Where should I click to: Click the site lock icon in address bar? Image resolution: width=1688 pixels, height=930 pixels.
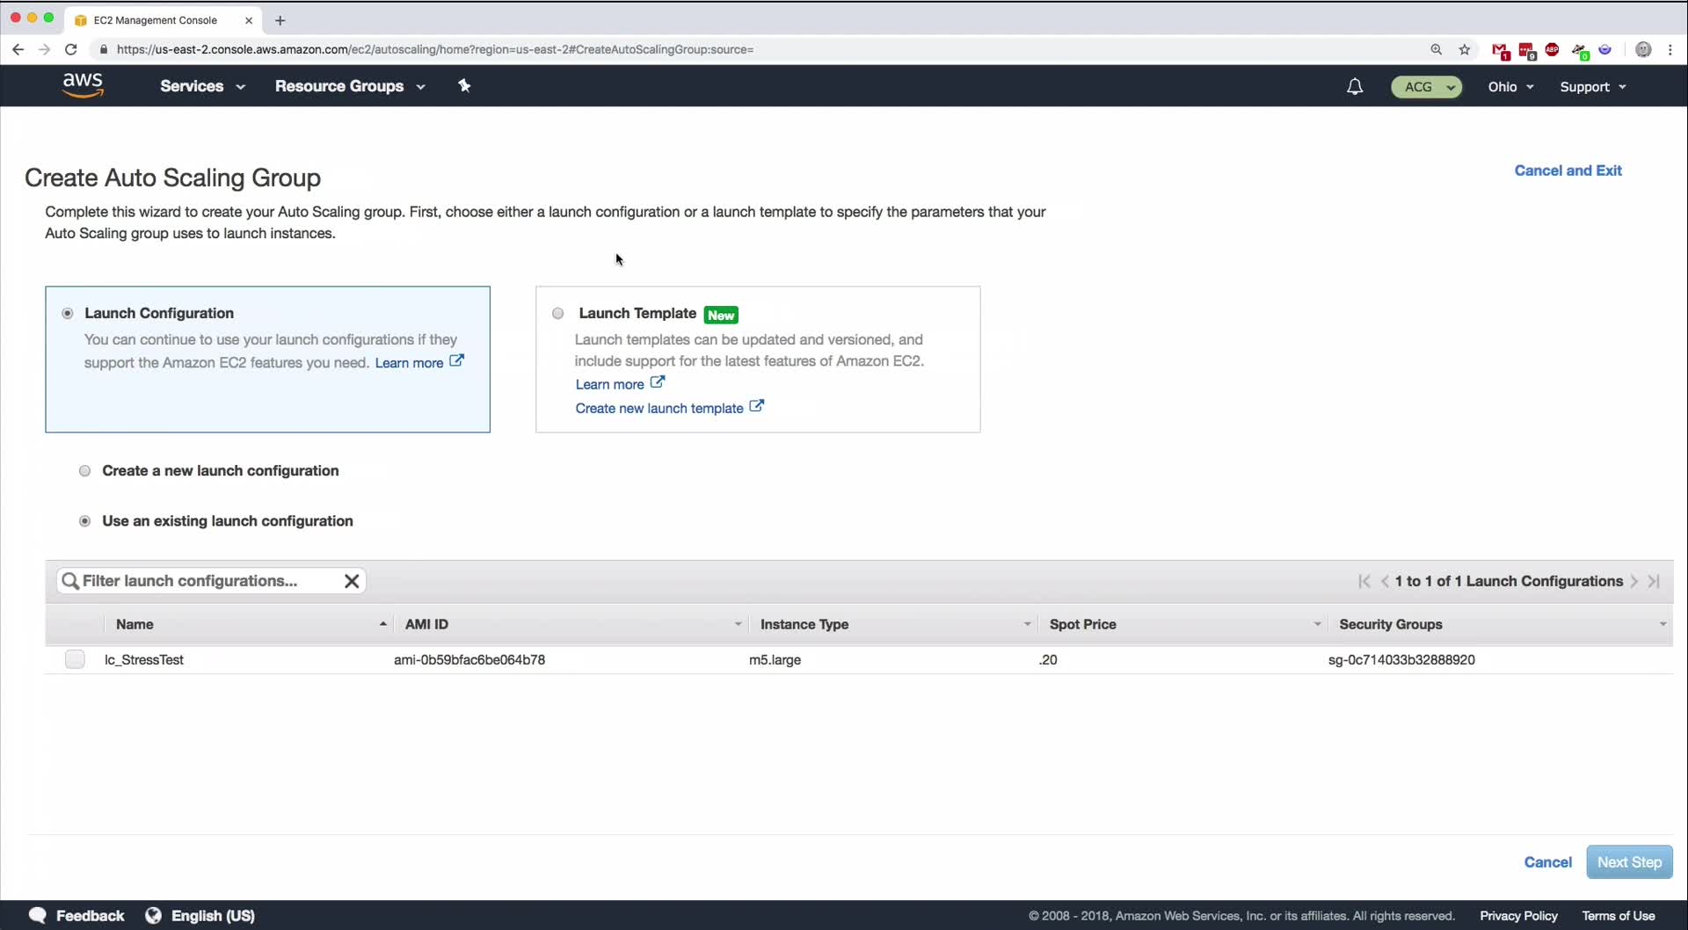click(x=103, y=49)
